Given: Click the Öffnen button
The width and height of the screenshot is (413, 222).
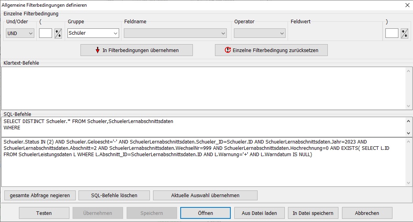Looking at the screenshot, I should click(x=206, y=213).
